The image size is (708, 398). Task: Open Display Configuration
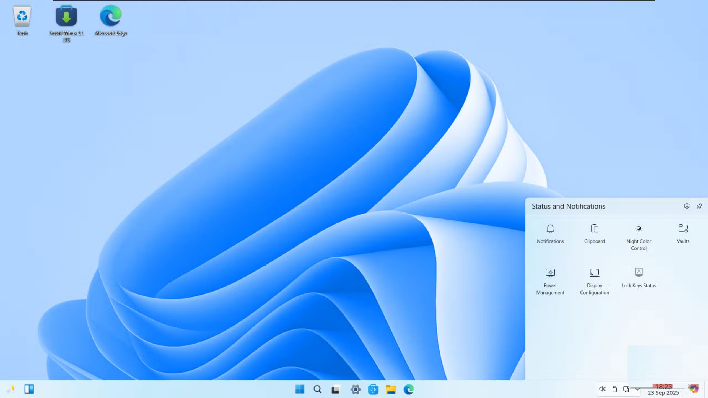coord(594,277)
